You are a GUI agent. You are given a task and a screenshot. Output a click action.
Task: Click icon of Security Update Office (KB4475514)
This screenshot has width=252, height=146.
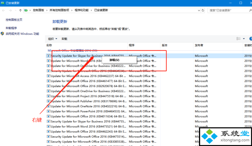48,137
